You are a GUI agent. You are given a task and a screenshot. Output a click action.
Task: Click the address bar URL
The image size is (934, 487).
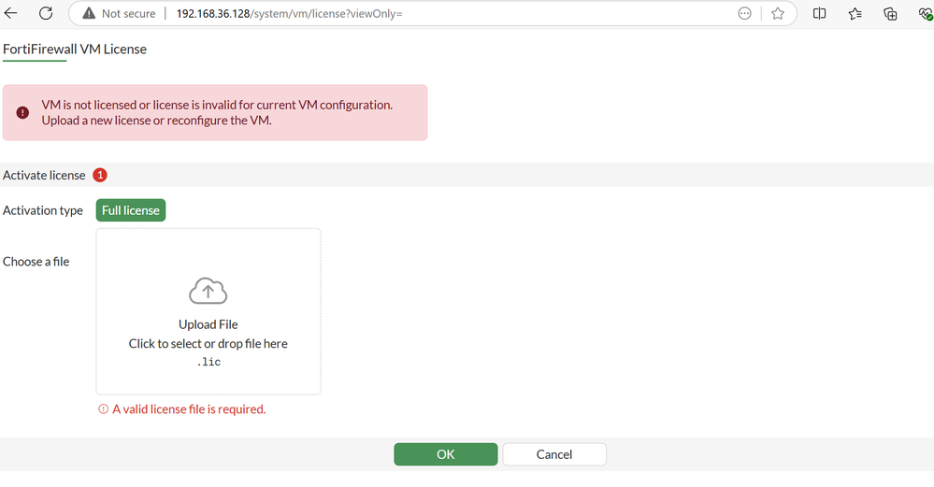click(x=290, y=14)
